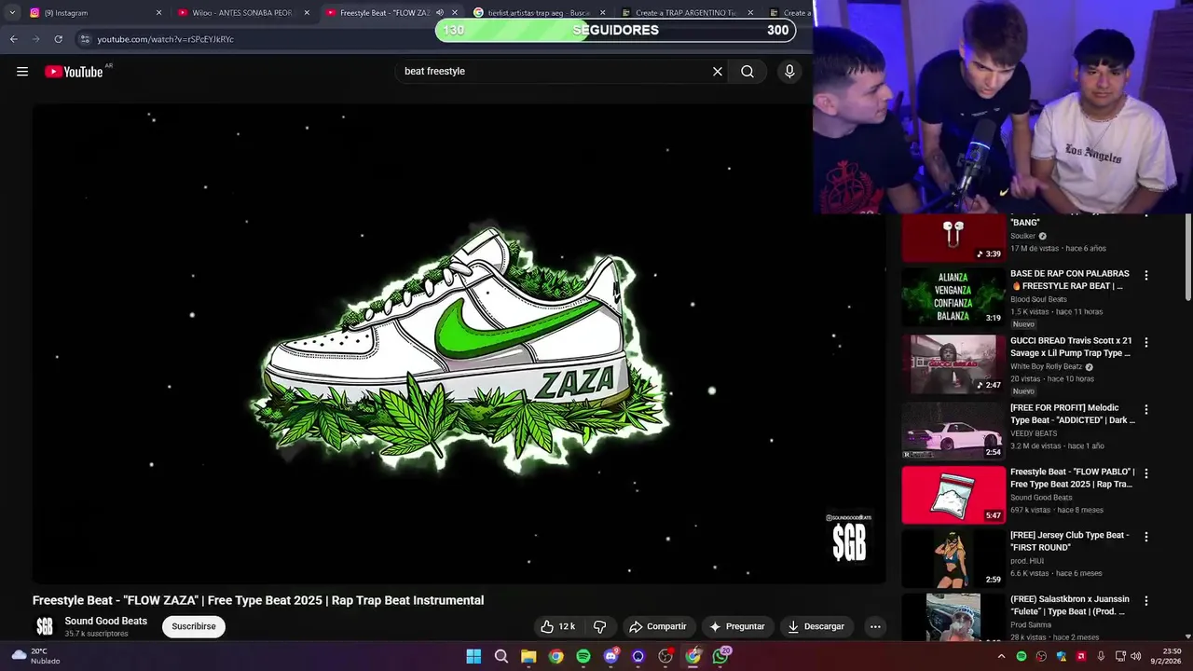This screenshot has height=671, width=1193.
Task: Go back with the browser back arrow
Action: pyautogui.click(x=13, y=39)
